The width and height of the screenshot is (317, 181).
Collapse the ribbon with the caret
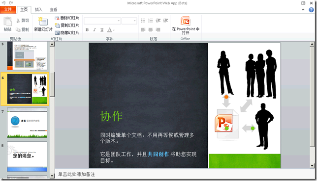coord(303,9)
